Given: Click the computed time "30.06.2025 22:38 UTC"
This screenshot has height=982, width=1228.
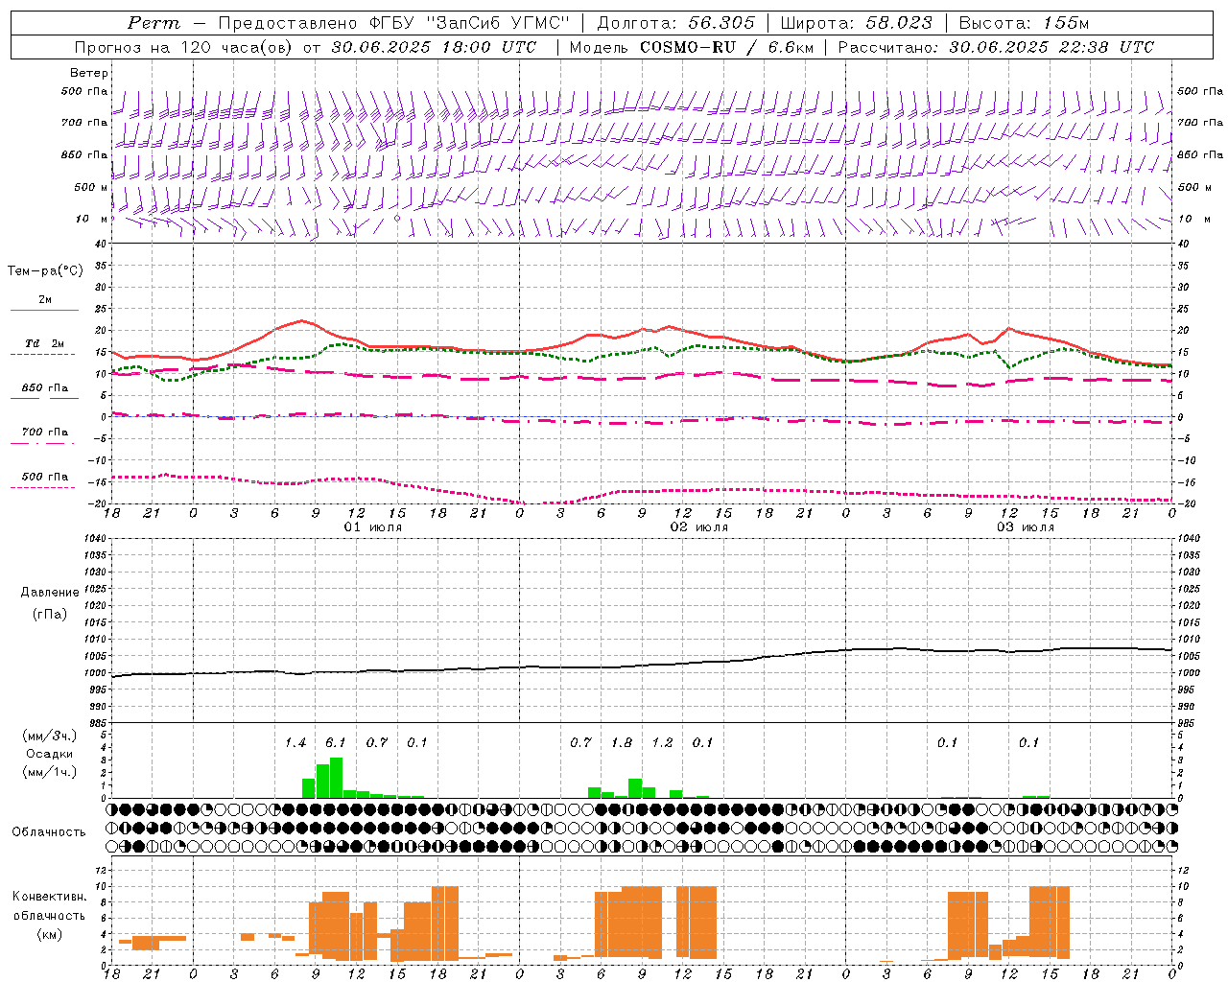Looking at the screenshot, I should (1051, 47).
